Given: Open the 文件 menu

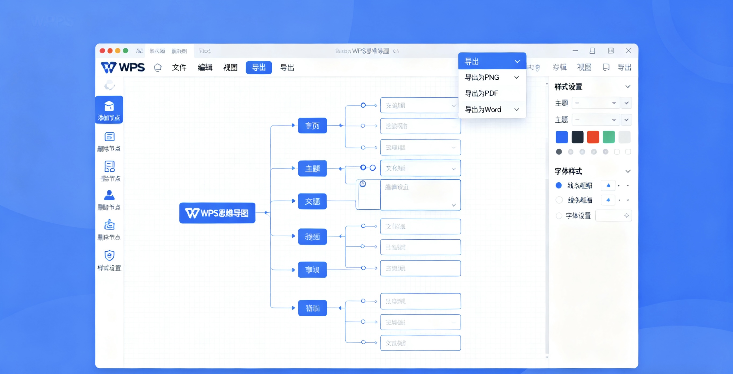Looking at the screenshot, I should point(179,68).
